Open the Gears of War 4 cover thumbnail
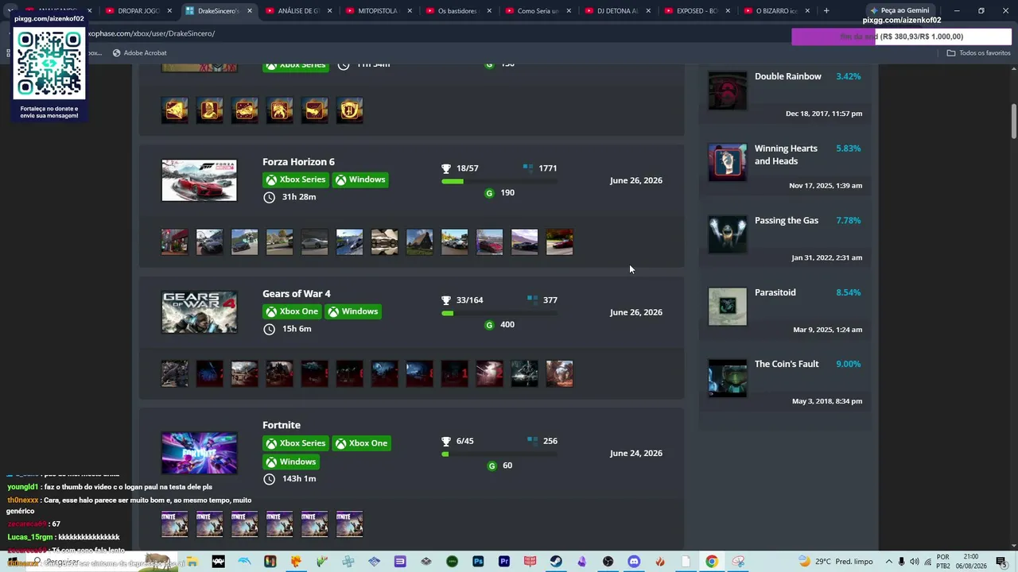Image resolution: width=1018 pixels, height=572 pixels. click(199, 312)
